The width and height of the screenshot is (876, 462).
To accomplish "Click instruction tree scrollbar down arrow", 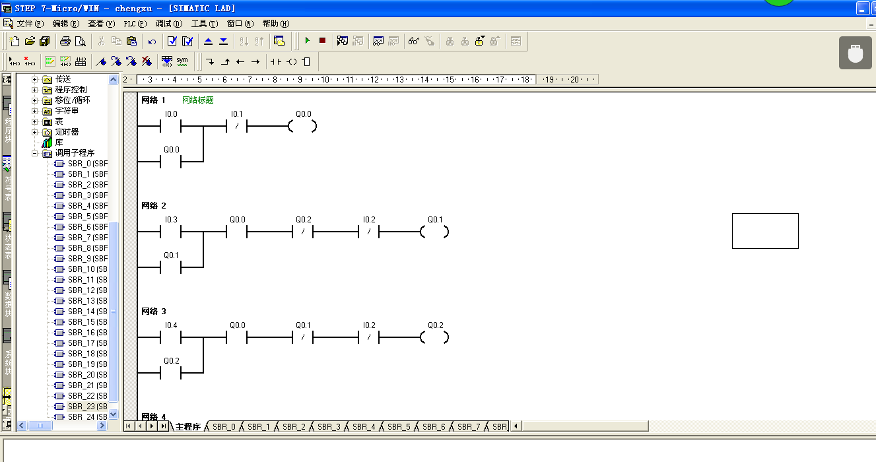I will tap(113, 414).
